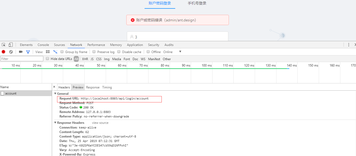Filter requests by CSS

click(x=99, y=59)
